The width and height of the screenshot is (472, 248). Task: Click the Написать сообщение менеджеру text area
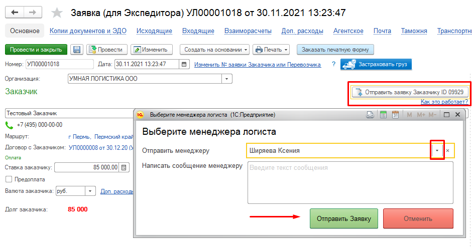350,183
